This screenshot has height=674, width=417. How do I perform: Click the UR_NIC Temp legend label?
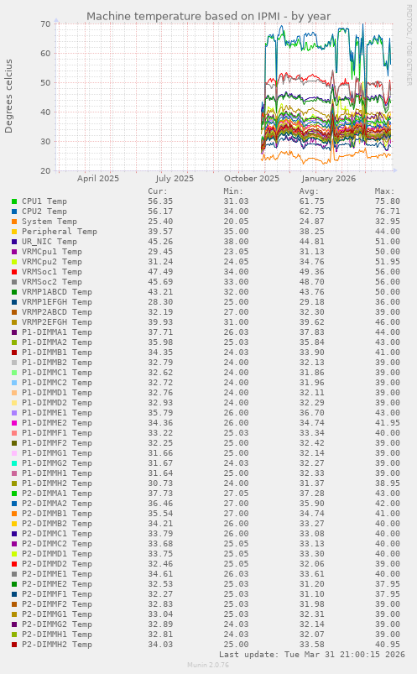coord(50,242)
